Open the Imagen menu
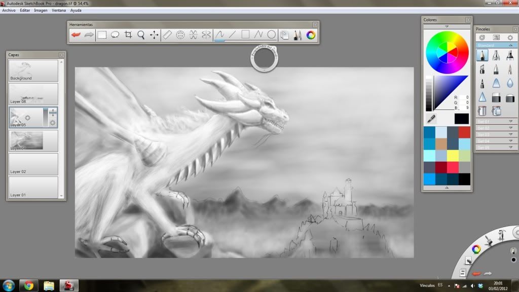Screen dimensions: 519x292 (x=41, y=10)
